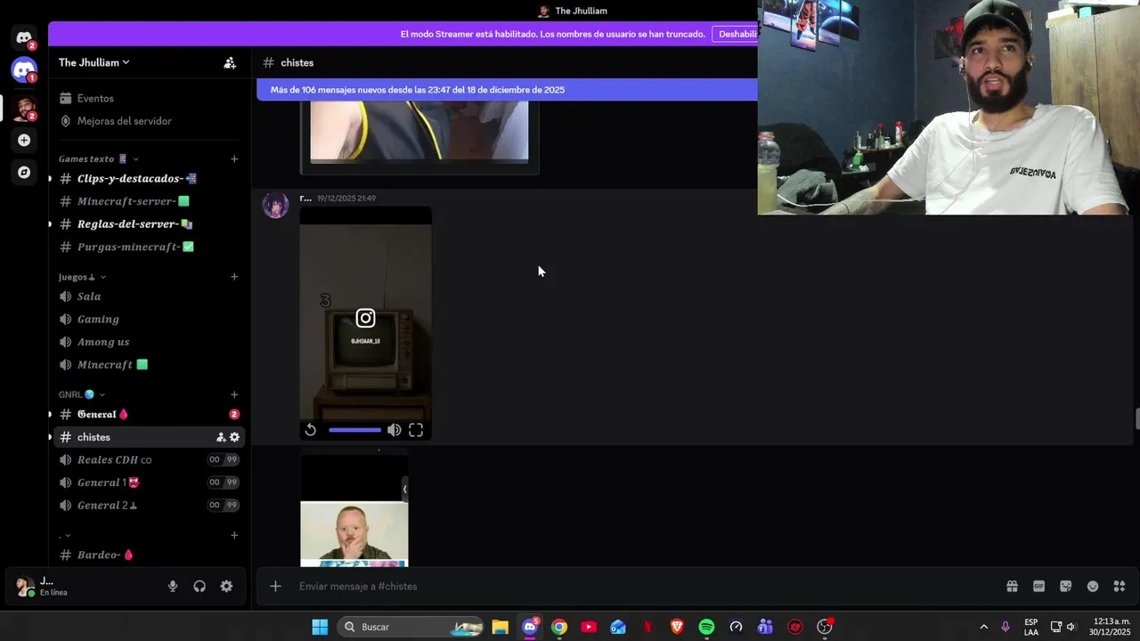The width and height of the screenshot is (1140, 641).
Task: Show hidden system tray icons
Action: 983,627
